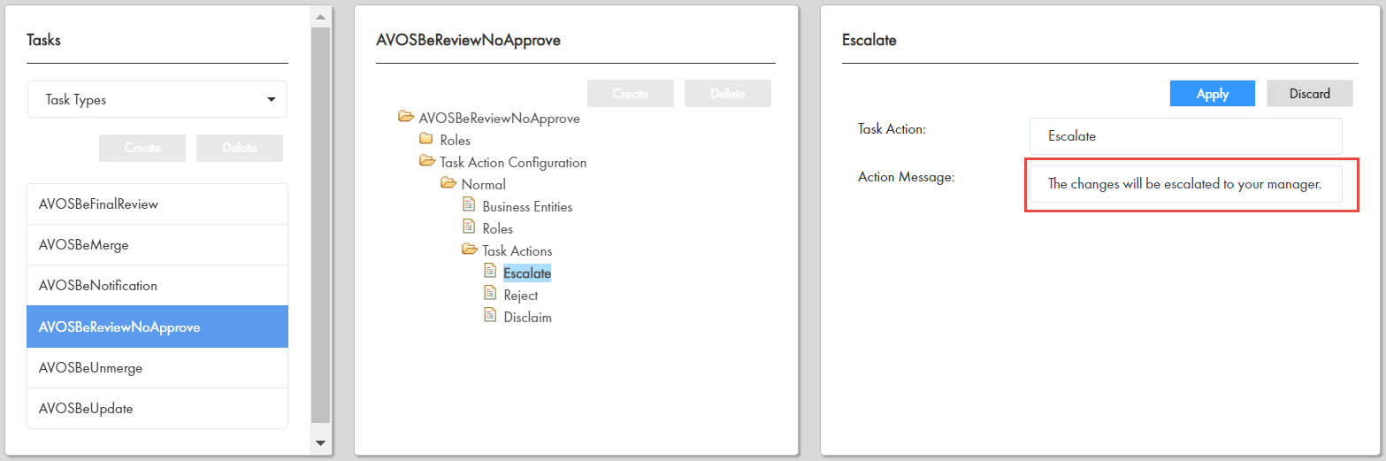Select AVOSBeUpdate in the task list
The width and height of the screenshot is (1386, 461).
point(157,409)
